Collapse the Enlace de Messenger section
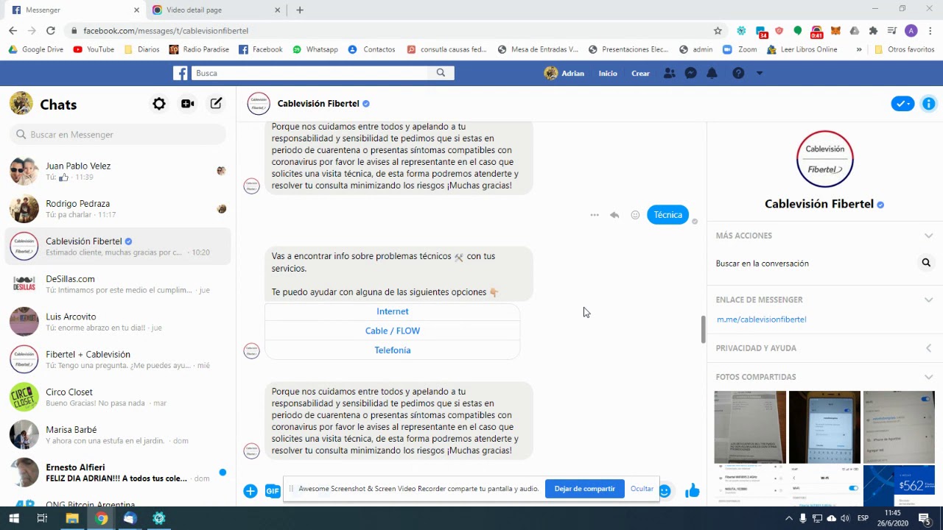This screenshot has width=943, height=530. 928,300
